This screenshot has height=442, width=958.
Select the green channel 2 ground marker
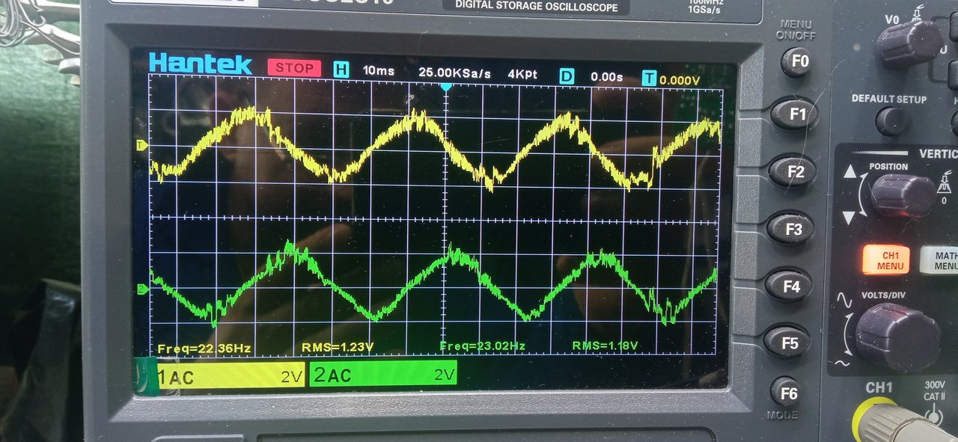pos(141,288)
